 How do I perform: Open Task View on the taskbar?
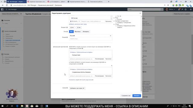click(12, 106)
